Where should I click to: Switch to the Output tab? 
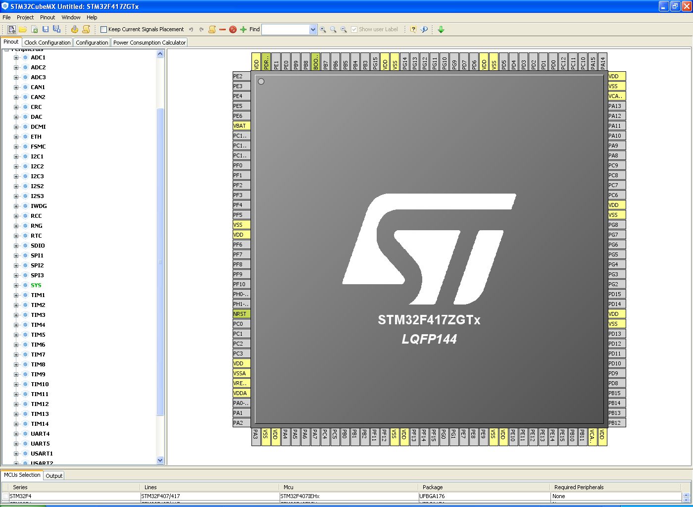coord(54,476)
